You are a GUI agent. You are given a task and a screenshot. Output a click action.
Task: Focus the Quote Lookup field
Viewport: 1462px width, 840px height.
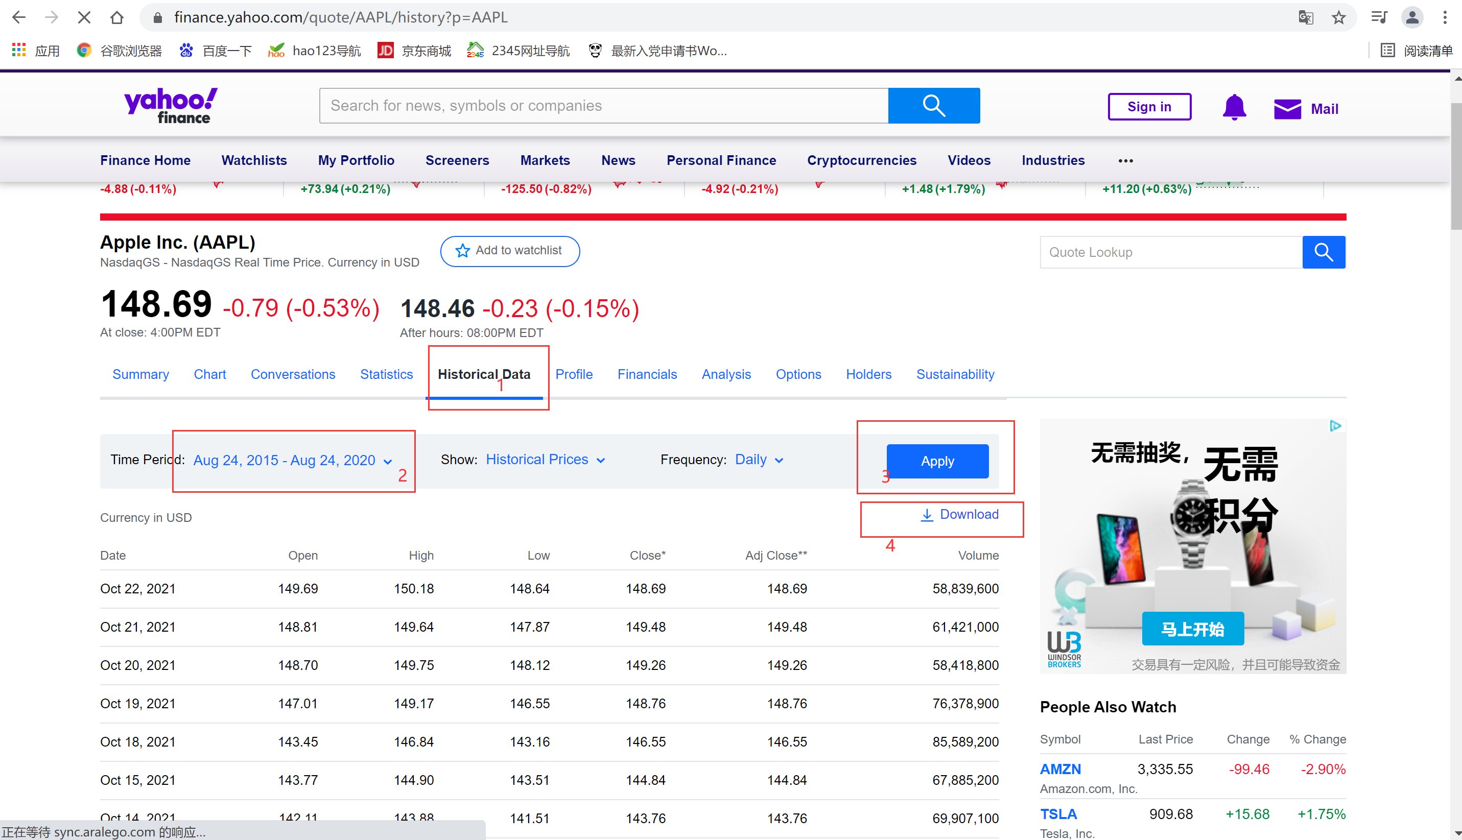tap(1171, 252)
